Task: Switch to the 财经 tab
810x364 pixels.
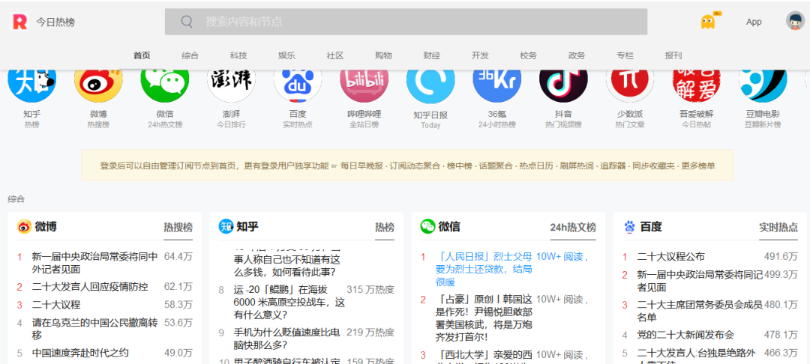Action: pos(432,55)
